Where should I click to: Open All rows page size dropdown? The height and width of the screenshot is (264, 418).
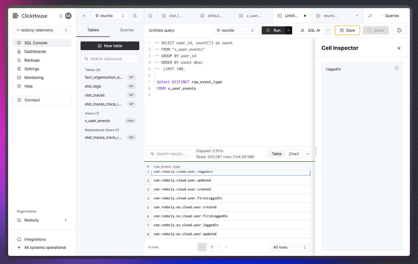(x=290, y=247)
